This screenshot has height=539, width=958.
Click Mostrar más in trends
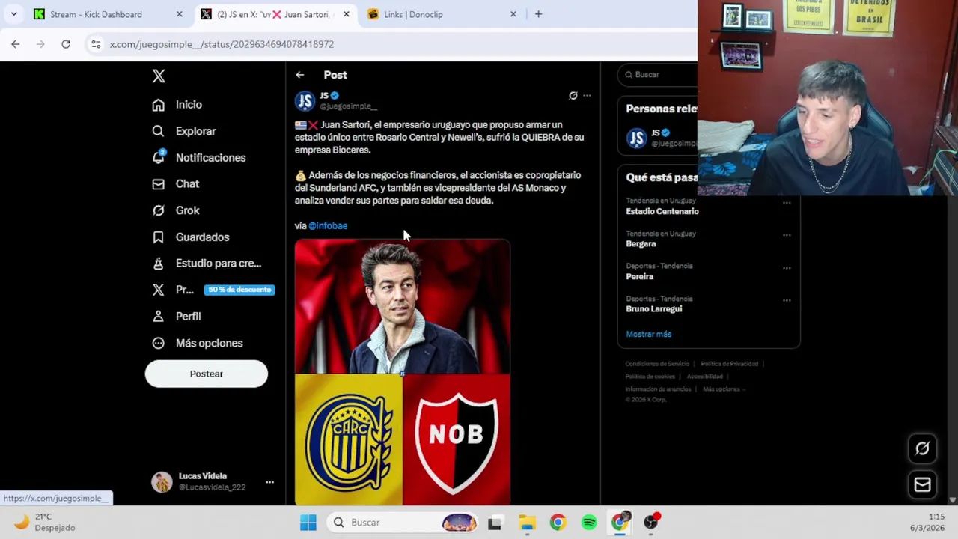648,334
